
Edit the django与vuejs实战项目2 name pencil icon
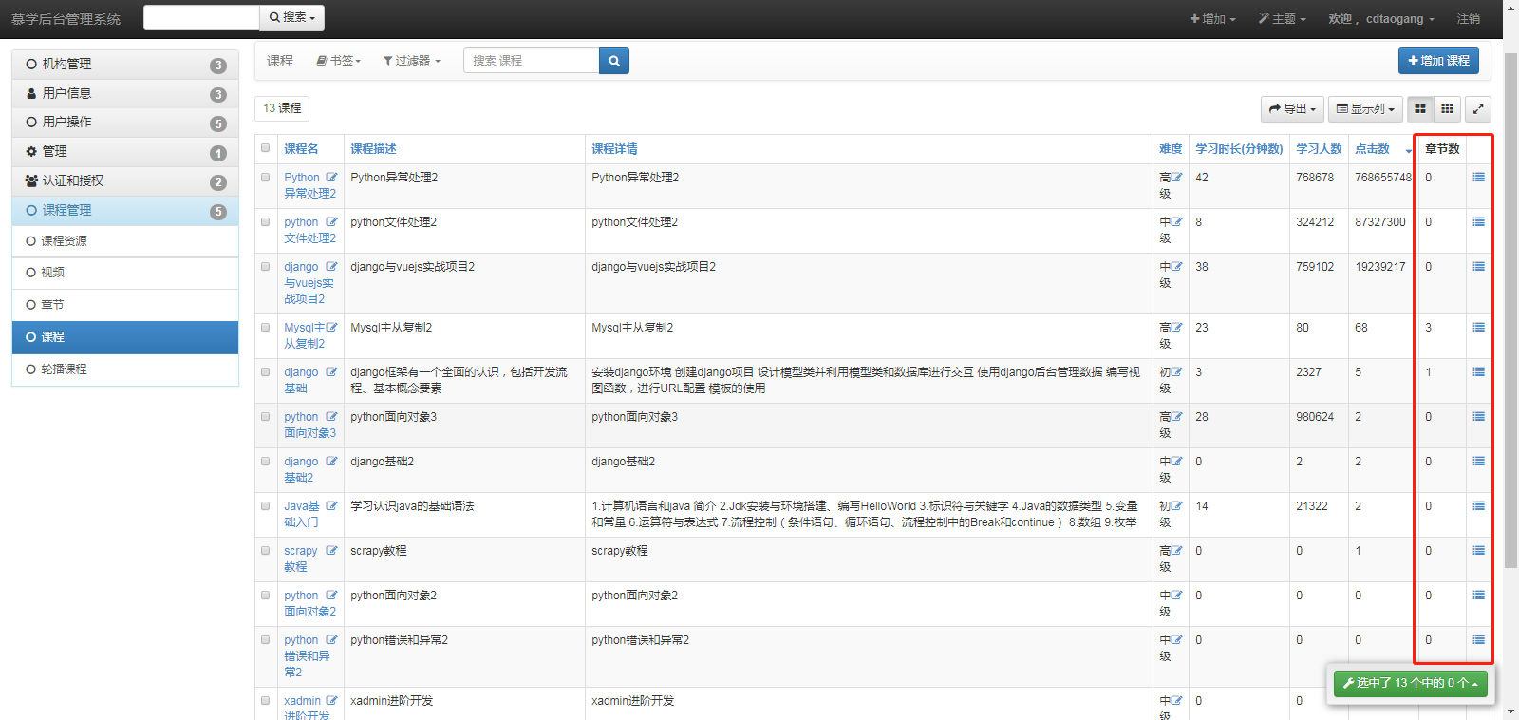(x=331, y=267)
